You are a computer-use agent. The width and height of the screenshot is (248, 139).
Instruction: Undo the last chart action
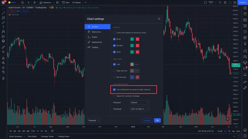pyautogui.click(x=86, y=2)
